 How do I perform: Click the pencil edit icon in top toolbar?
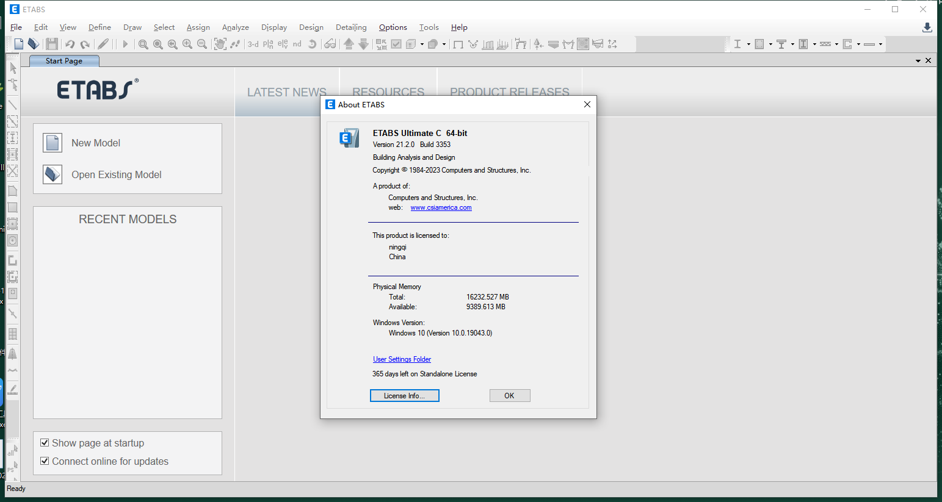pos(103,44)
